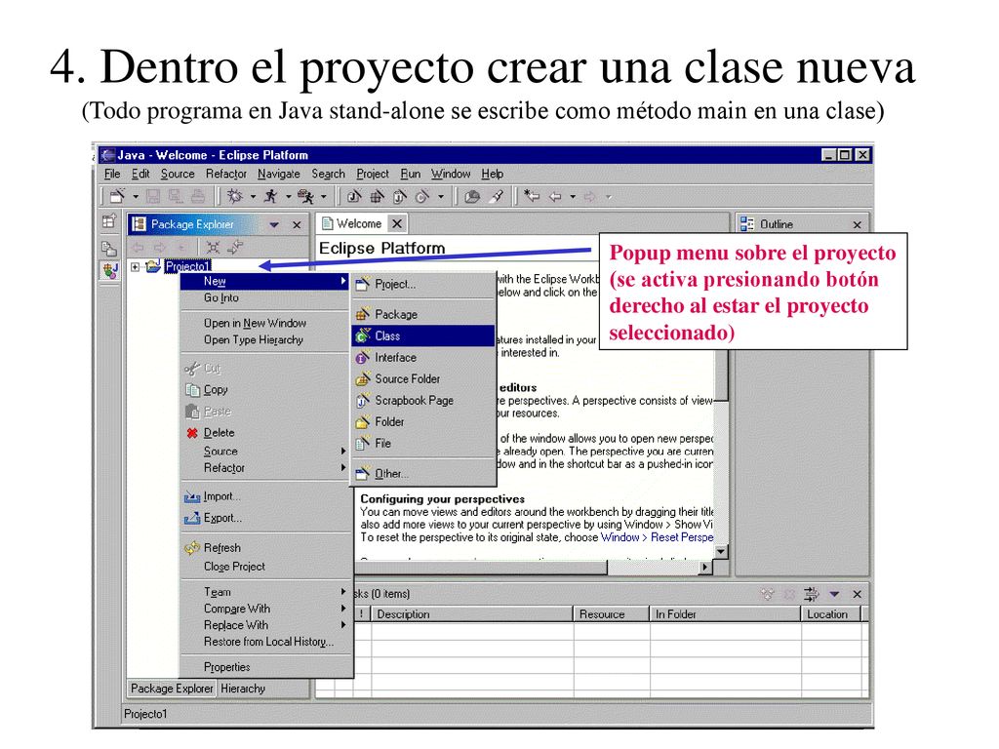Click the Tasks view filter arrows icon

pyautogui.click(x=811, y=594)
